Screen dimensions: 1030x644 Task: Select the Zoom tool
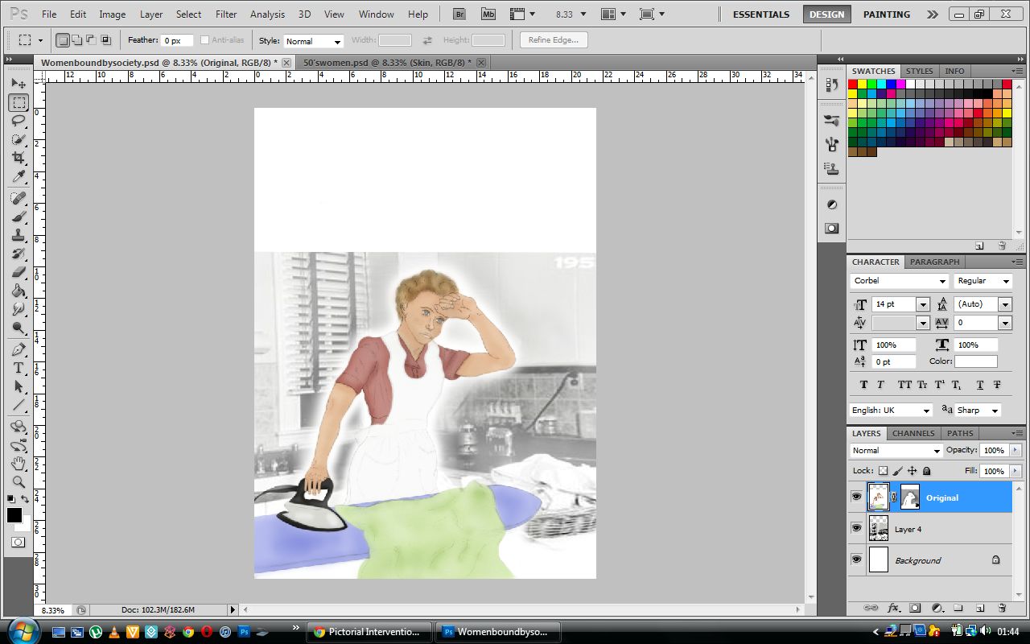tap(19, 482)
